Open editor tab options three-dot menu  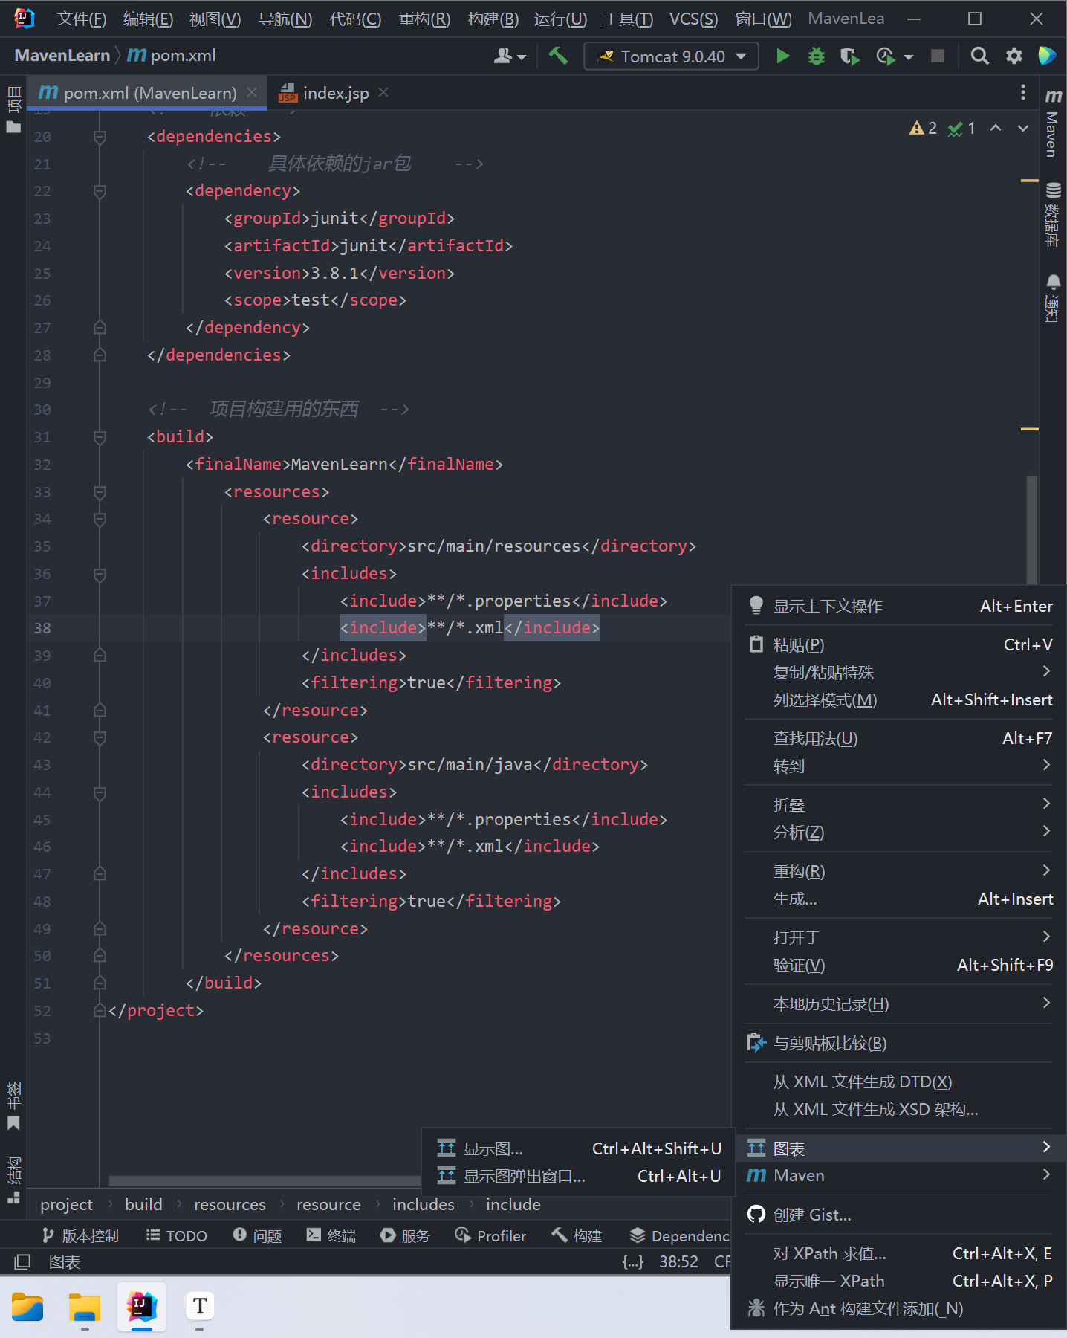tap(1023, 92)
